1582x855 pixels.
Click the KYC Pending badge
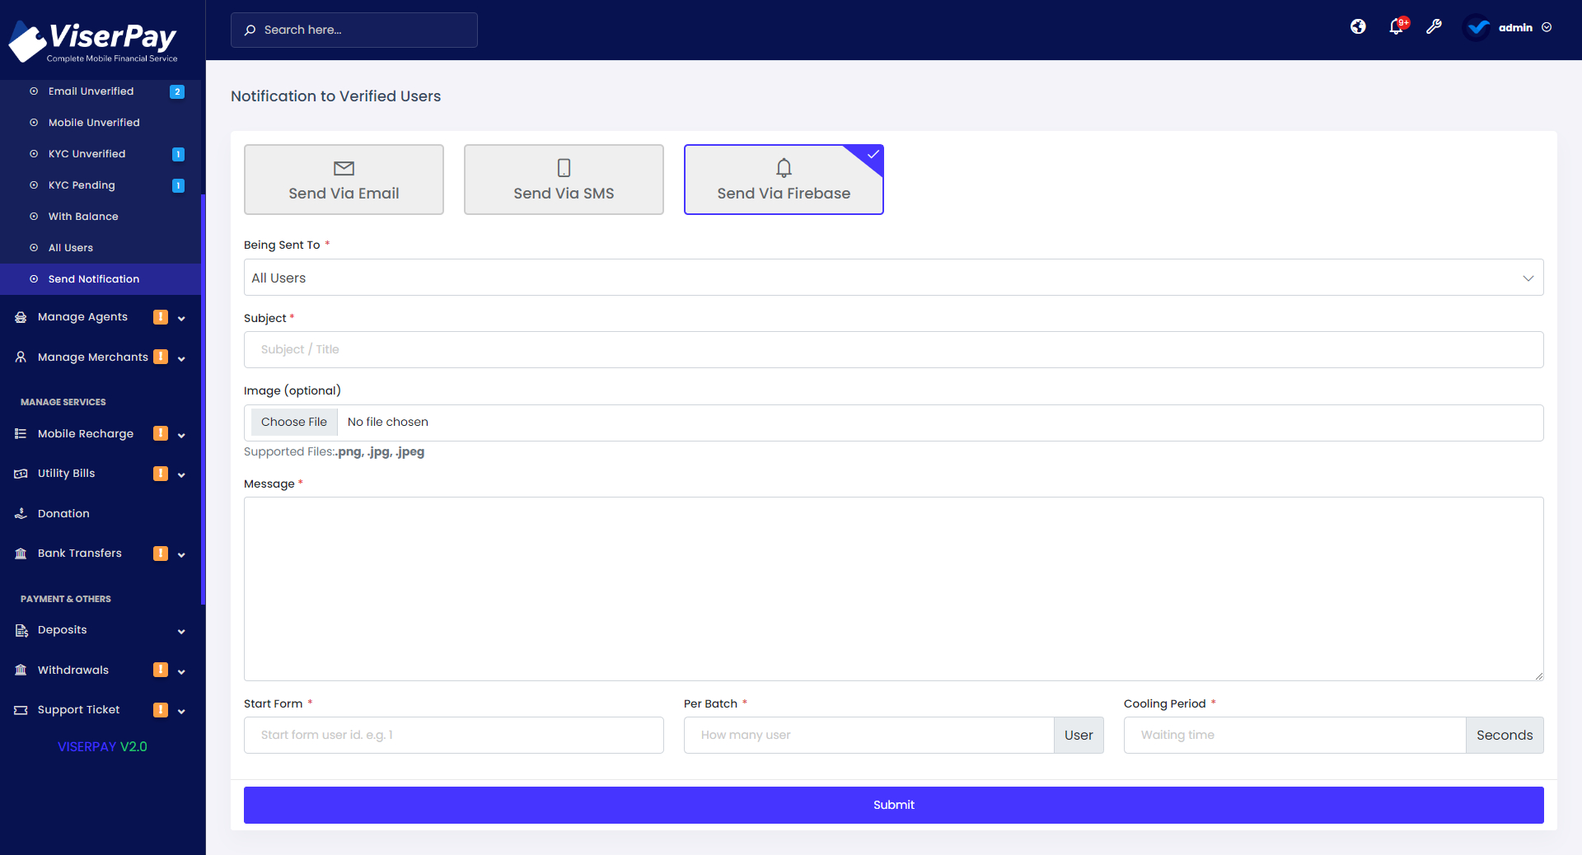point(178,185)
